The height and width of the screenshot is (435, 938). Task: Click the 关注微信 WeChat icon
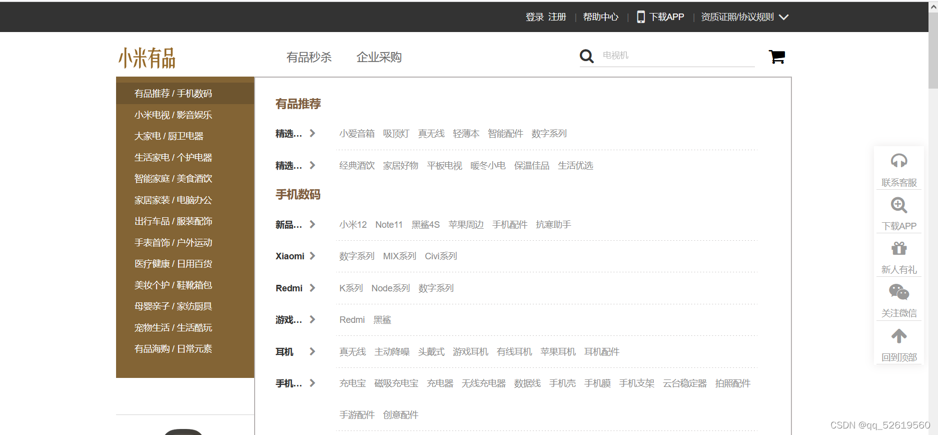(x=899, y=292)
